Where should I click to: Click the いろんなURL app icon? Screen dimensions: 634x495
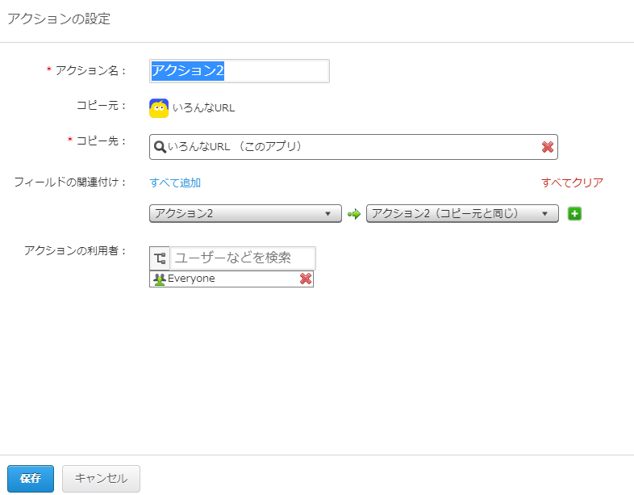(159, 108)
